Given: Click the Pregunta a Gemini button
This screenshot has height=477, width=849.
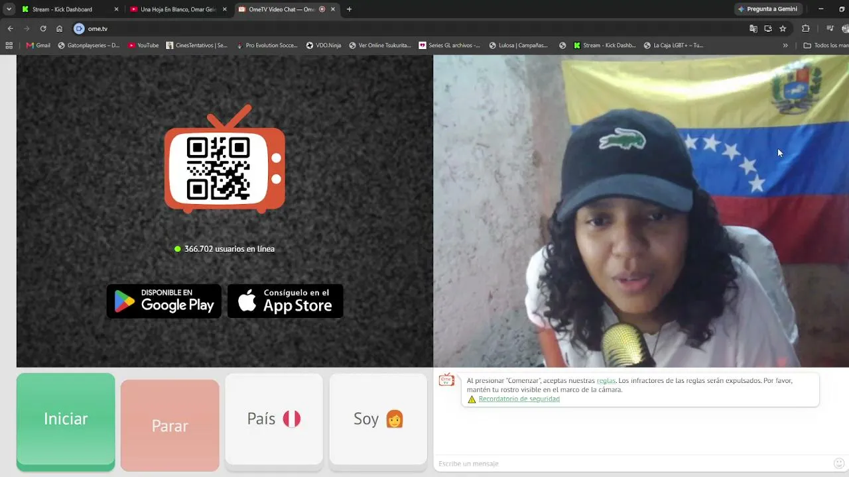Looking at the screenshot, I should pos(767,9).
